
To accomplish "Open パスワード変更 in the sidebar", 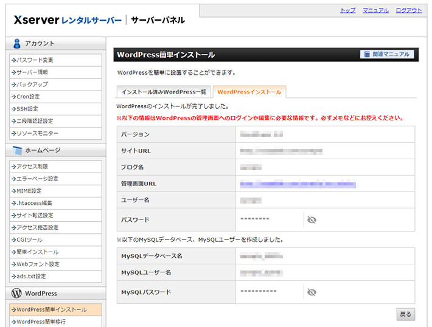I will [55, 60].
